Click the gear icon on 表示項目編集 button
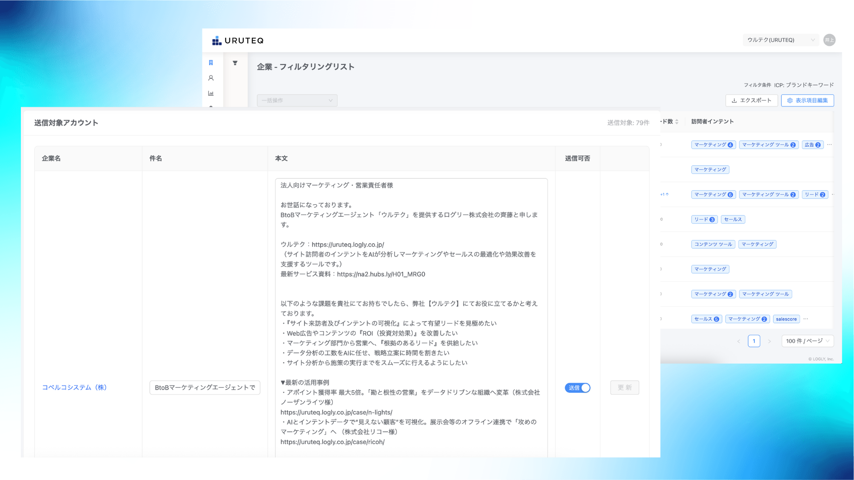854x480 pixels. click(x=791, y=100)
